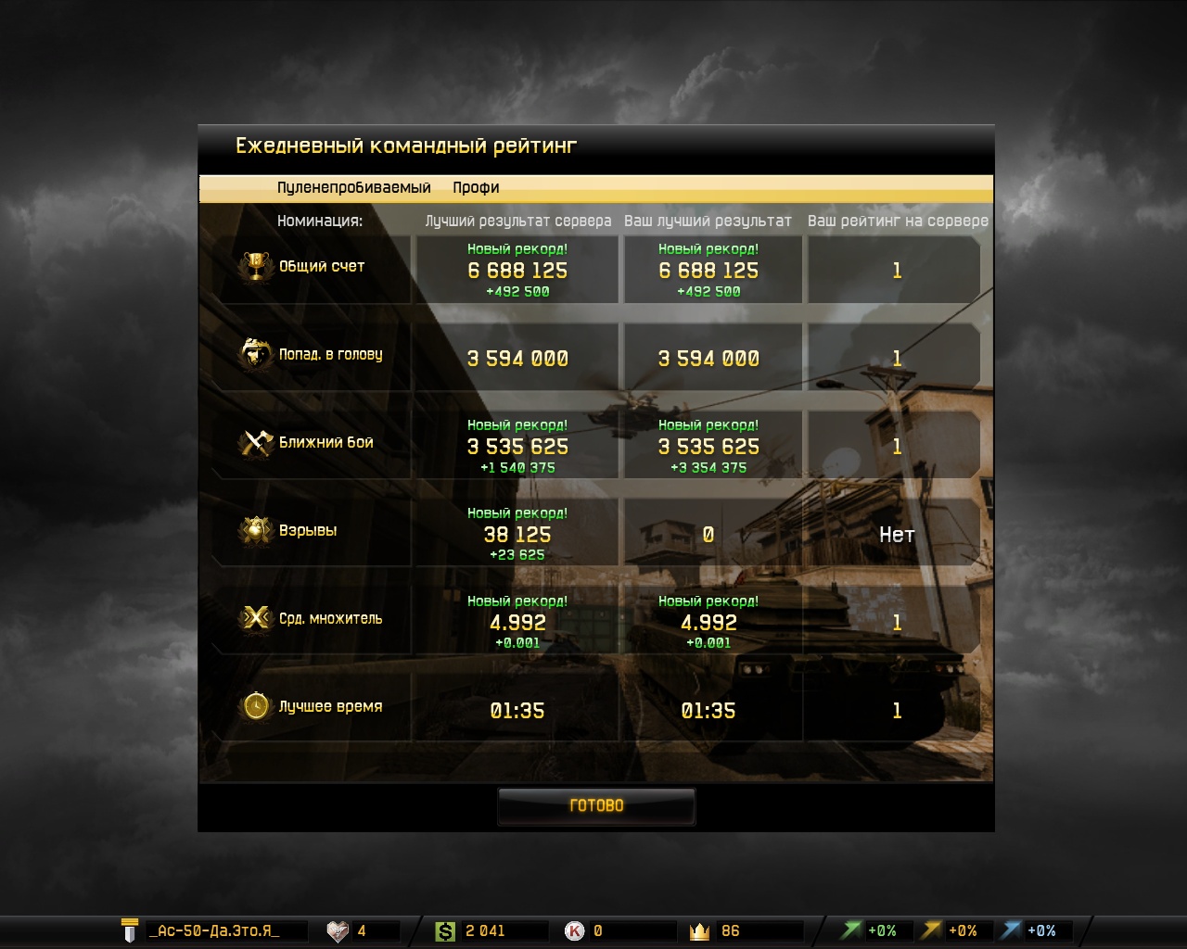Click the 86 crown balance
The width and height of the screenshot is (1187, 949).
731,930
